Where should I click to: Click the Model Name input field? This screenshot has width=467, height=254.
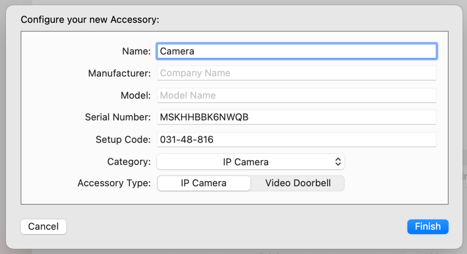pyautogui.click(x=296, y=95)
